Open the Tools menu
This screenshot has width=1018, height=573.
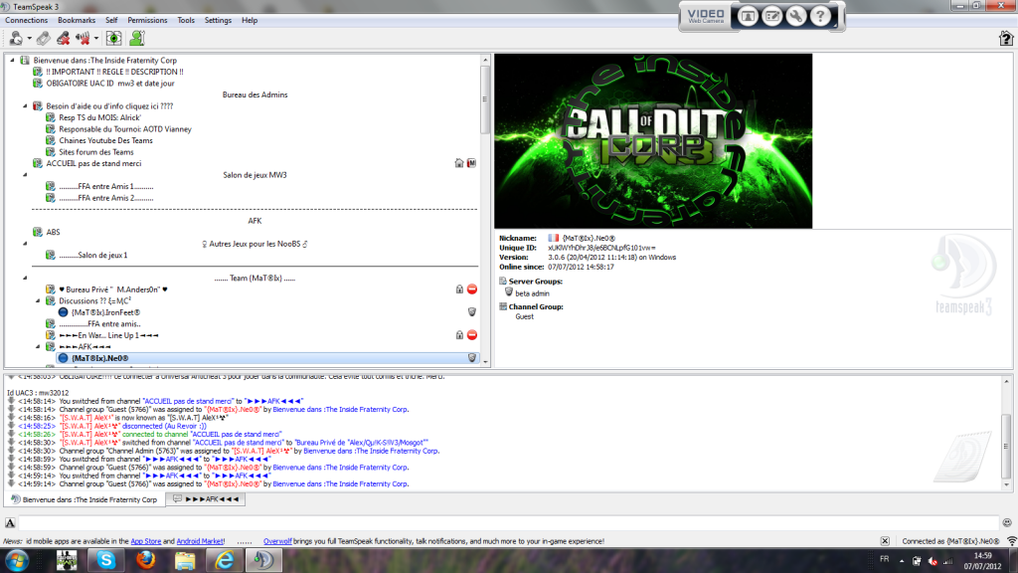point(186,20)
